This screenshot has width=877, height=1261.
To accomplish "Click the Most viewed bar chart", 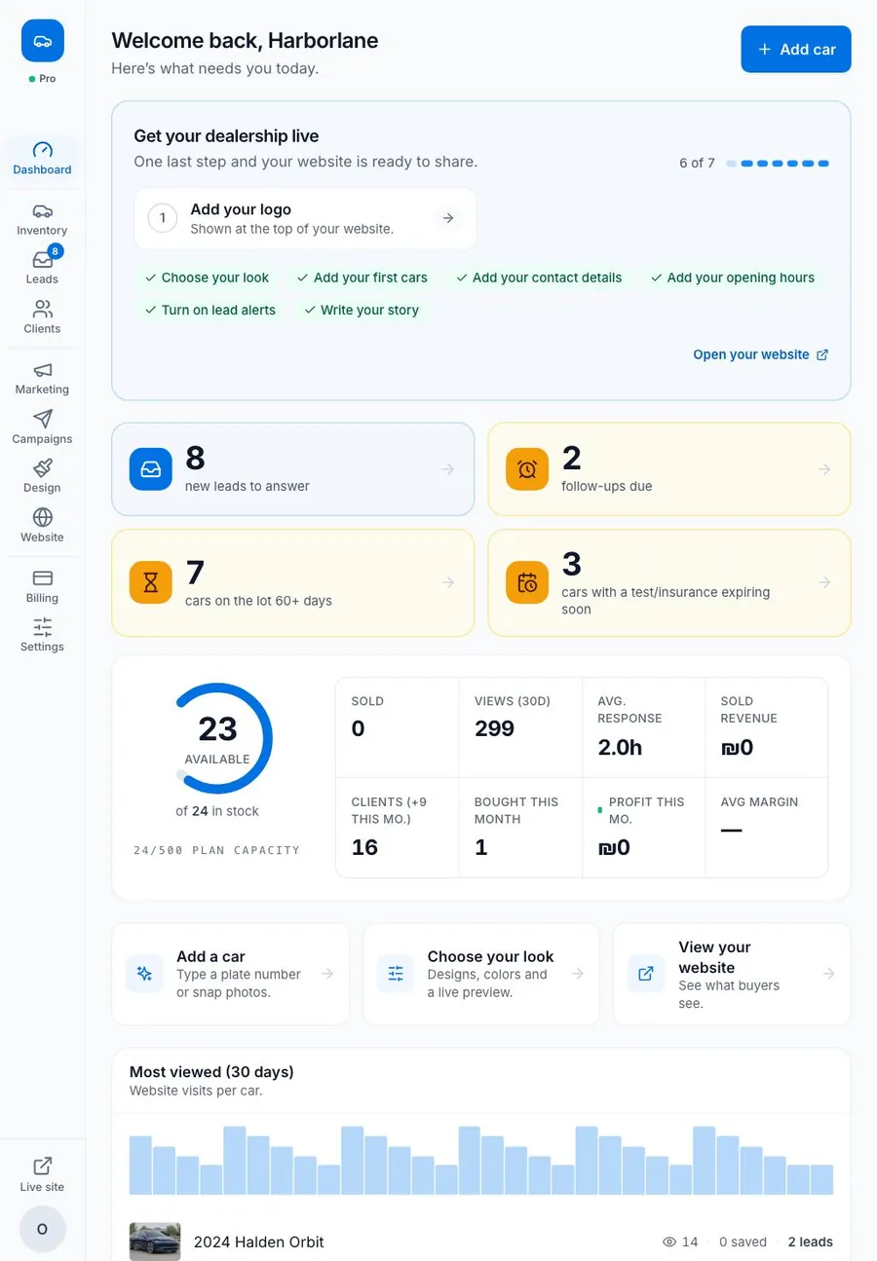I will [x=481, y=1160].
